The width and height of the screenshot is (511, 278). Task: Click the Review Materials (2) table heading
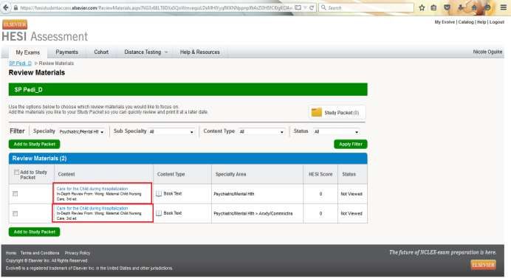(x=39, y=159)
